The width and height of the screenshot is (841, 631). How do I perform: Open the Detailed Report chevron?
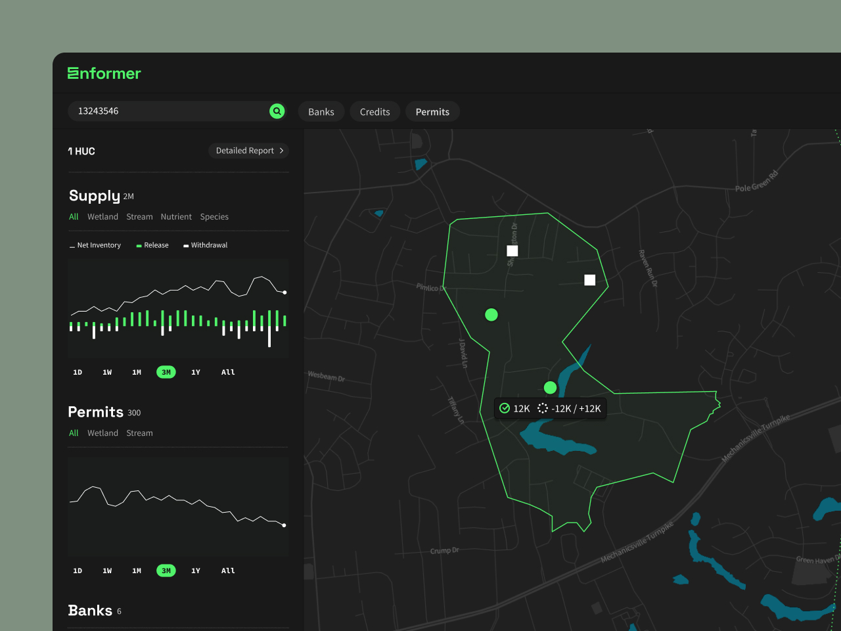[x=281, y=151]
